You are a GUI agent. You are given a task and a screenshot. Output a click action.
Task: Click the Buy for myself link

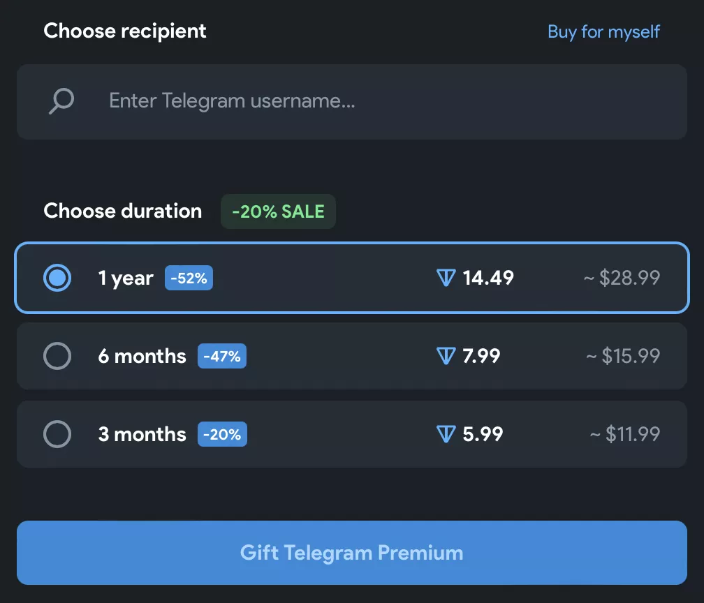coord(603,31)
